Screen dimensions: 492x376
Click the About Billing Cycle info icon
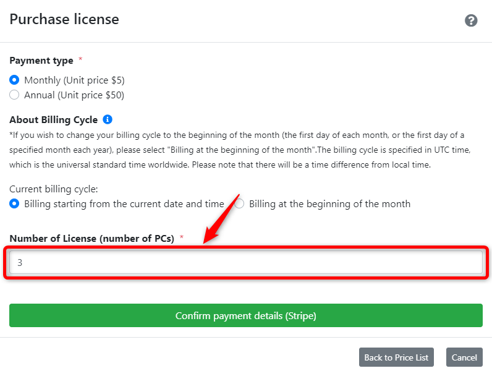108,119
